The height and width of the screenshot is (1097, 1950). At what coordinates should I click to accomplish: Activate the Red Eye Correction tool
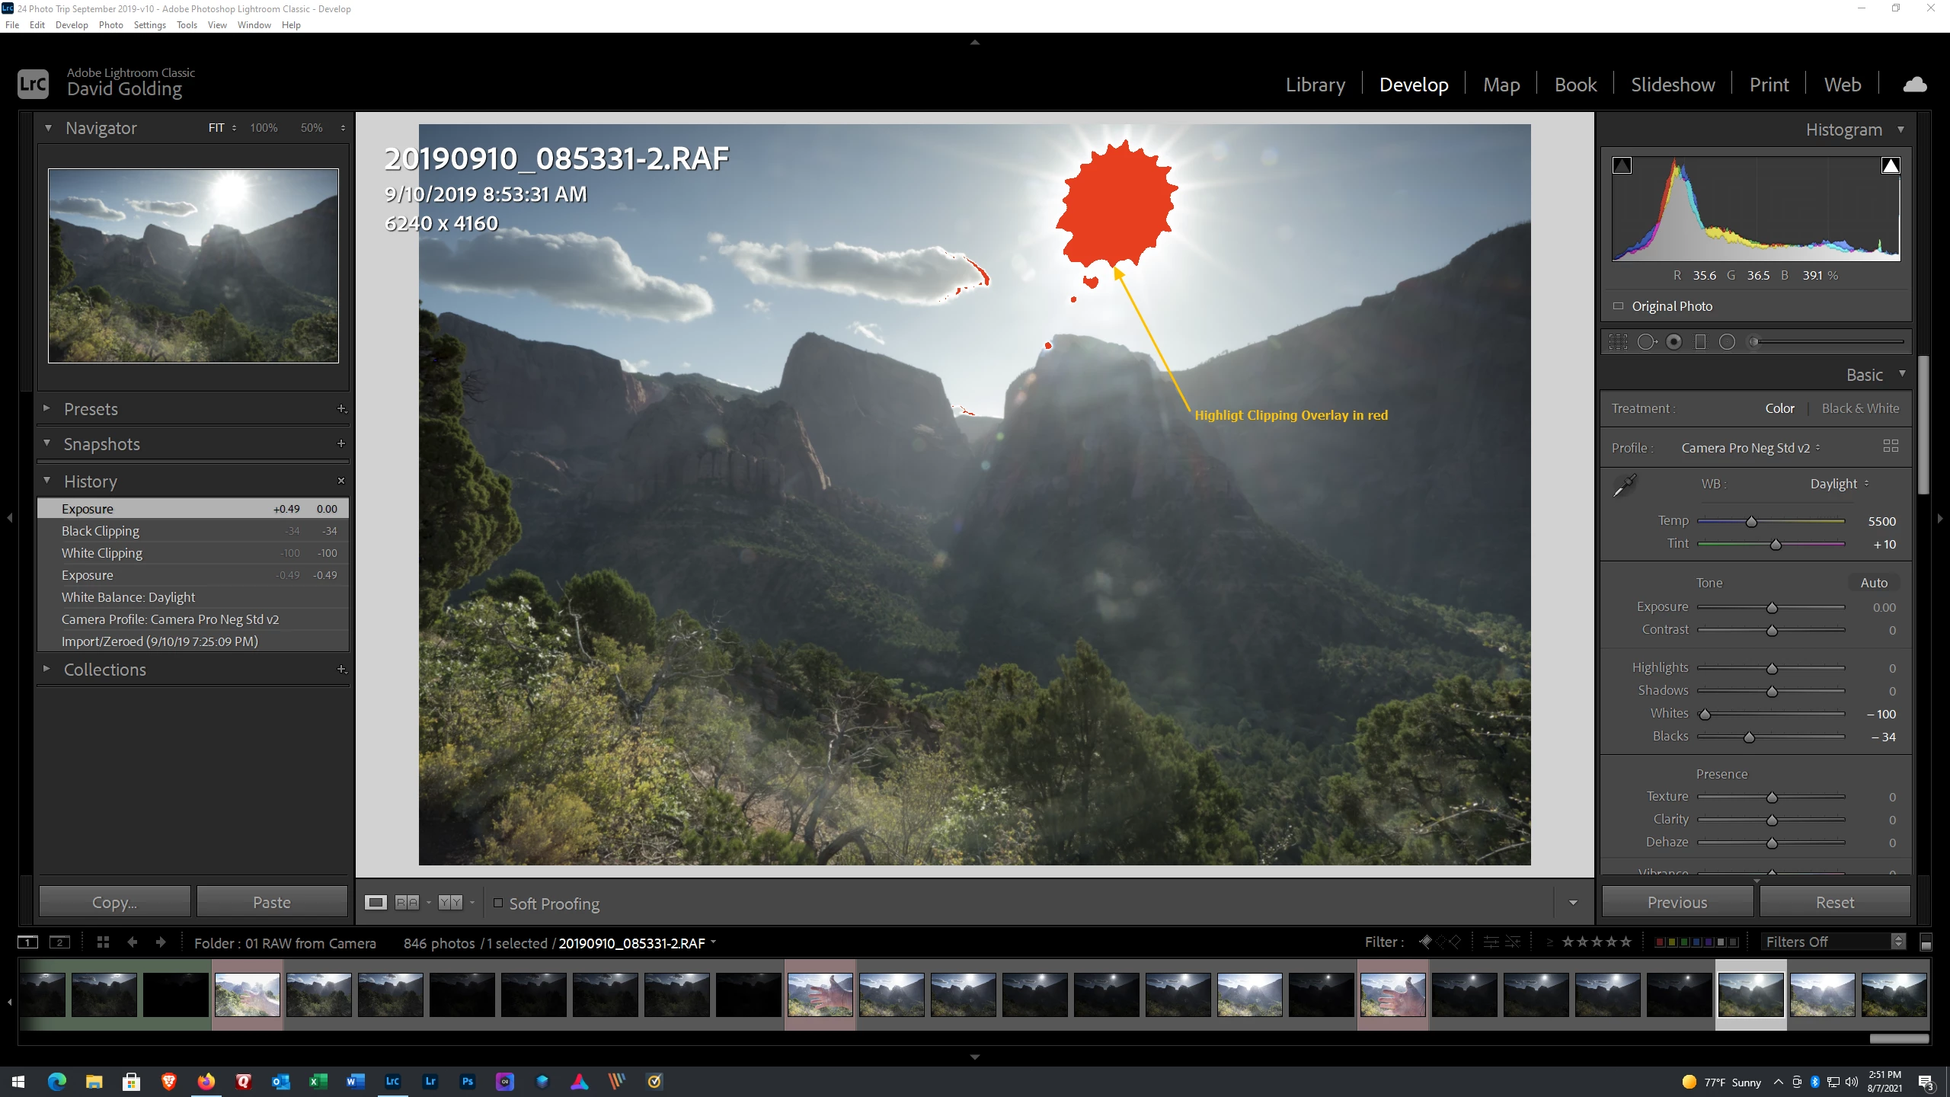coord(1673,342)
